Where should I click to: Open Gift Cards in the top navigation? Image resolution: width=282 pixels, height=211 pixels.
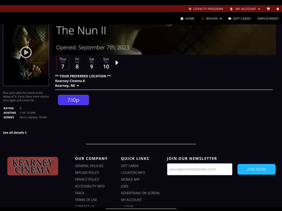tap(239, 18)
